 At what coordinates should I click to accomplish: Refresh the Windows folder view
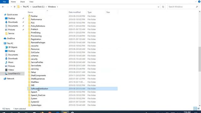pyautogui.click(x=163, y=7)
